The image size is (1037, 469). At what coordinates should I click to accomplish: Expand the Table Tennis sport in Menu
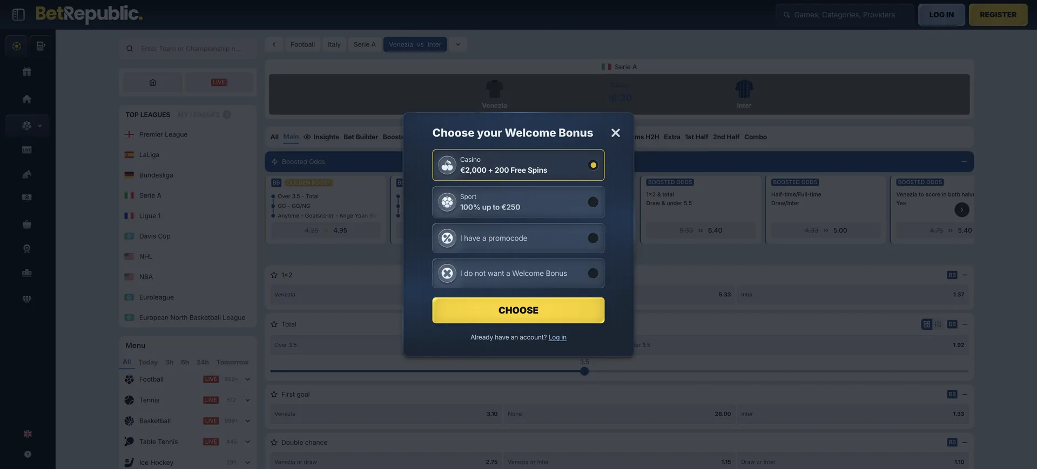click(247, 442)
